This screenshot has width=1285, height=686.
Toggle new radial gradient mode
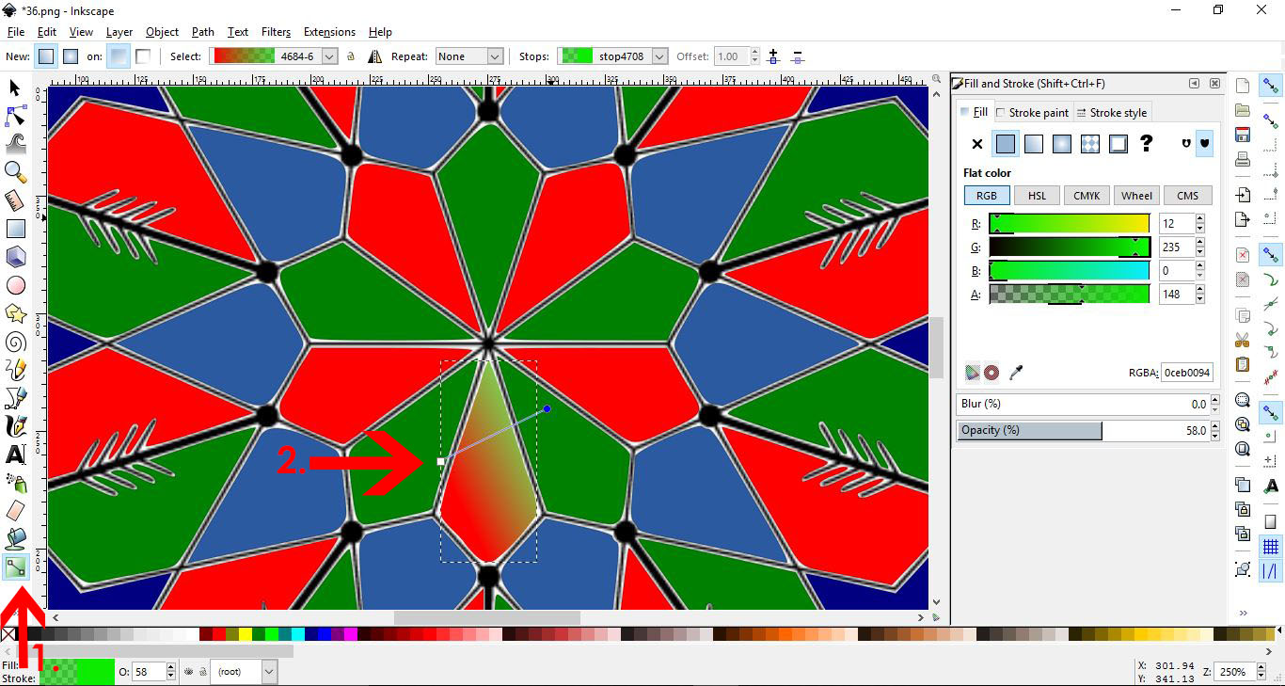pyautogui.click(x=71, y=56)
